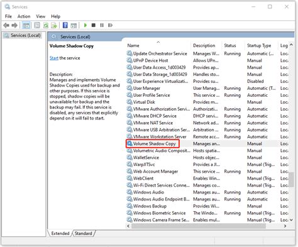
Task: Select the User Data Storage_1d003429 row
Action: (x=207, y=74)
